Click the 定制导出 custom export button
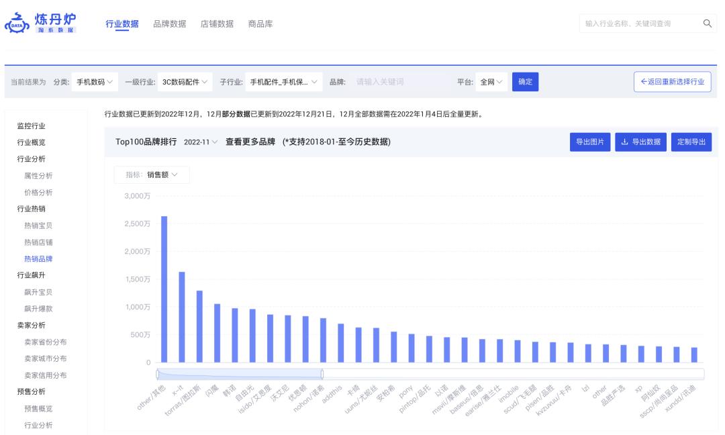Viewport: 725px width, 435px height. point(691,142)
